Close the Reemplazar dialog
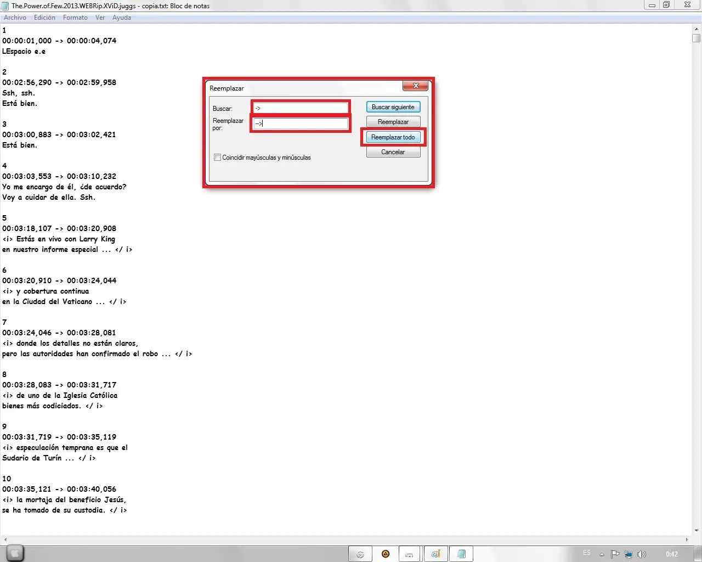 (x=416, y=86)
